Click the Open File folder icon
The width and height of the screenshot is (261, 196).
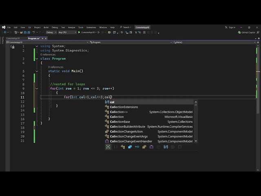click(x=21, y=32)
